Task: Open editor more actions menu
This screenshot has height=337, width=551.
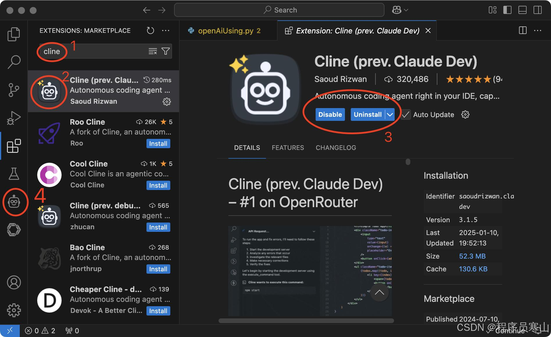Action: pyautogui.click(x=538, y=31)
